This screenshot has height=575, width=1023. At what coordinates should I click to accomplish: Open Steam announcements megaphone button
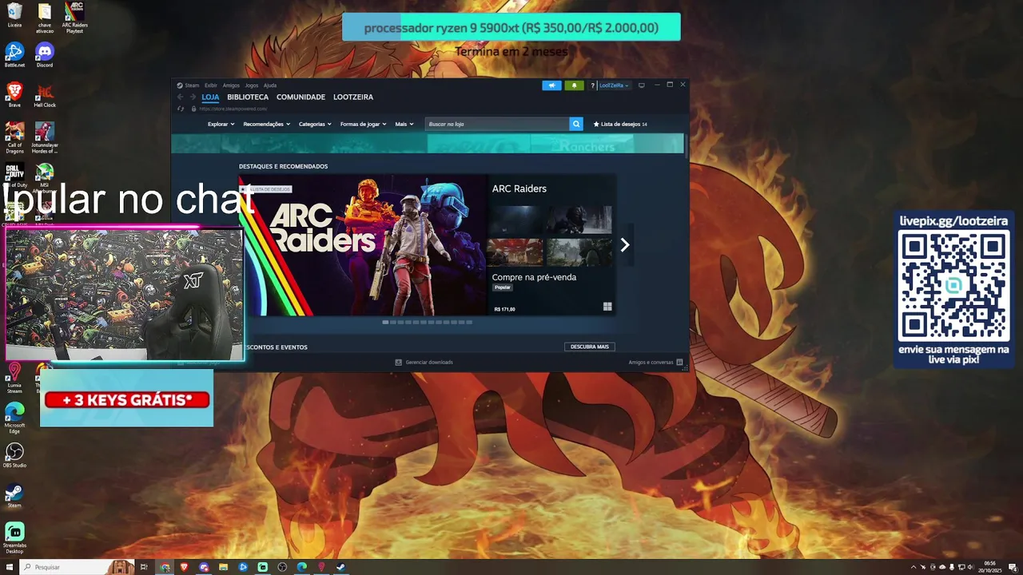point(551,85)
